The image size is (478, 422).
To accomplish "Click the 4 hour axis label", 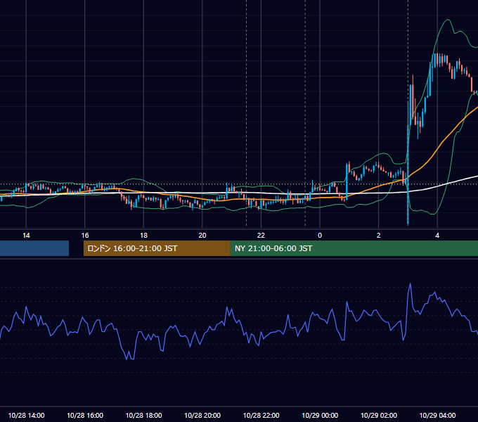I will tap(437, 236).
